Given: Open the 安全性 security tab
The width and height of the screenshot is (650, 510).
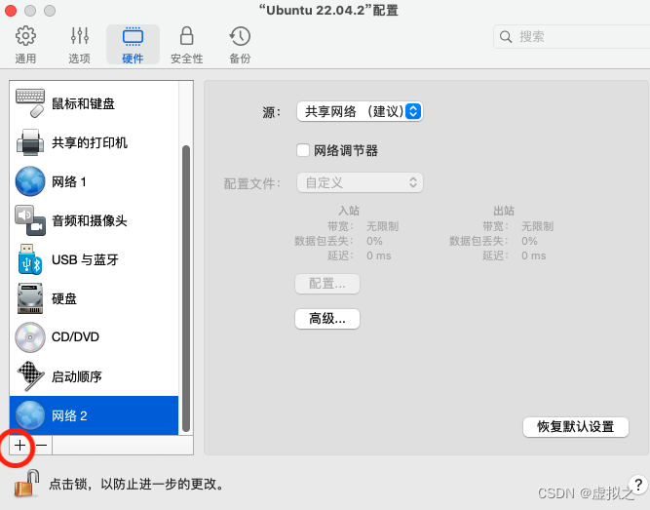Looking at the screenshot, I should point(186,45).
